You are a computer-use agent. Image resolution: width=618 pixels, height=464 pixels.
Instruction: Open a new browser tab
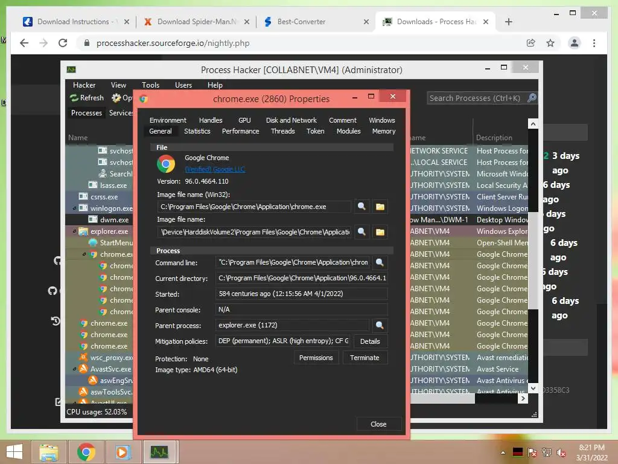point(508,22)
